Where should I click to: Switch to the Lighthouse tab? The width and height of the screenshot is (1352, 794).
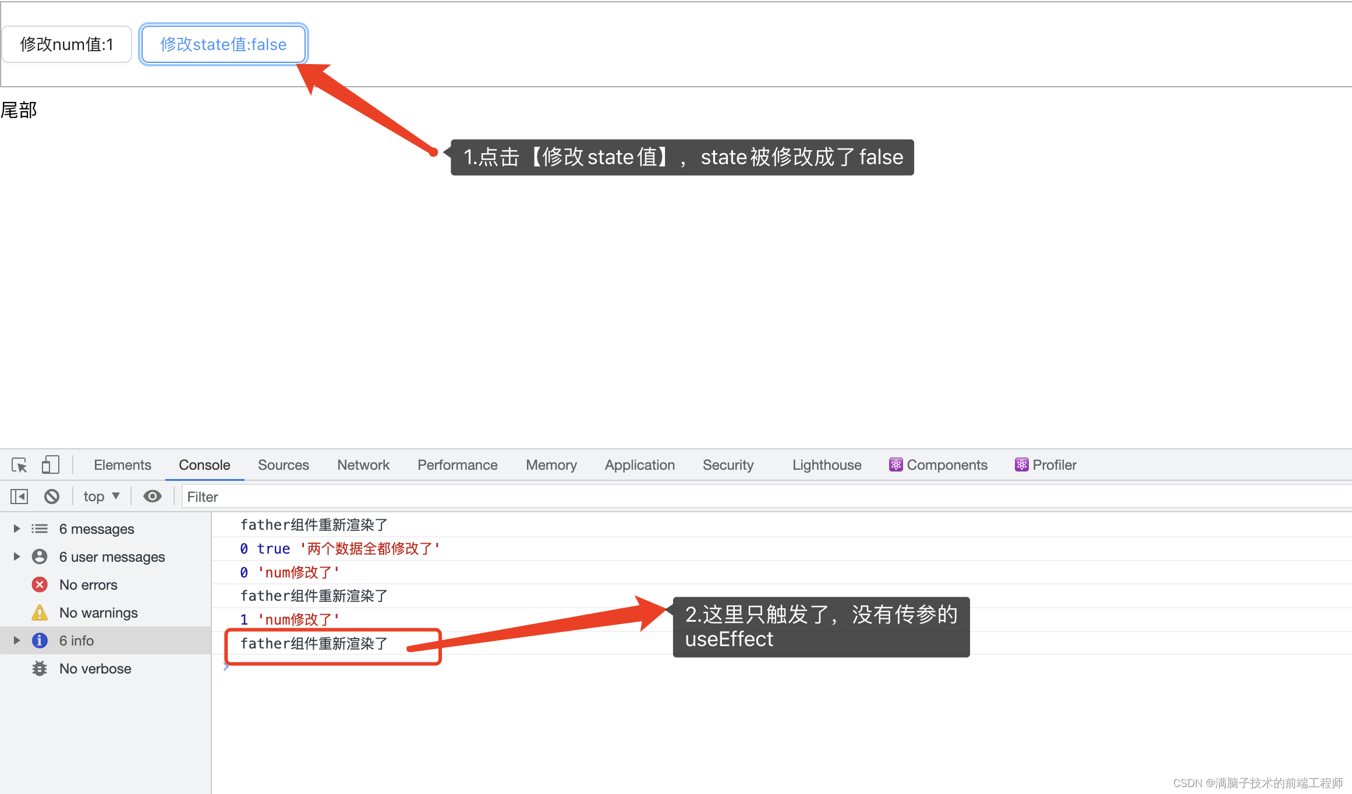[x=826, y=465]
